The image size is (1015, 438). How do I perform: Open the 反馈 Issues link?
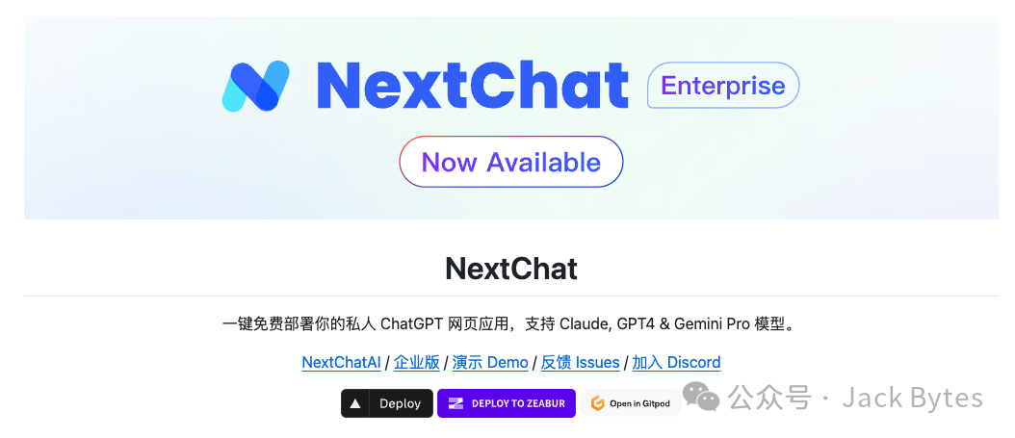(580, 362)
